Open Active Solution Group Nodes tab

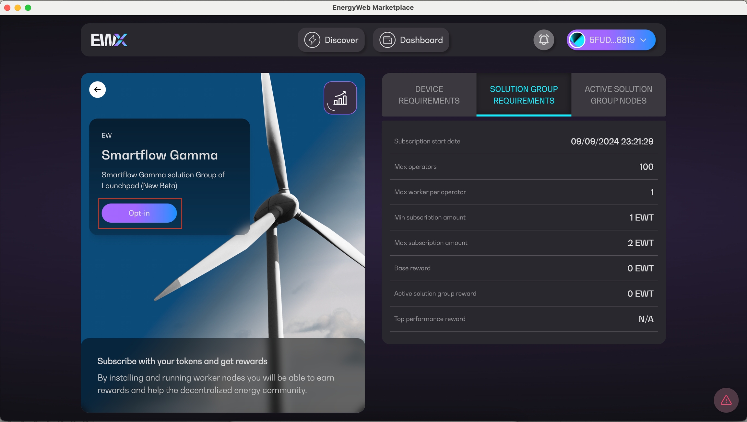(x=618, y=95)
